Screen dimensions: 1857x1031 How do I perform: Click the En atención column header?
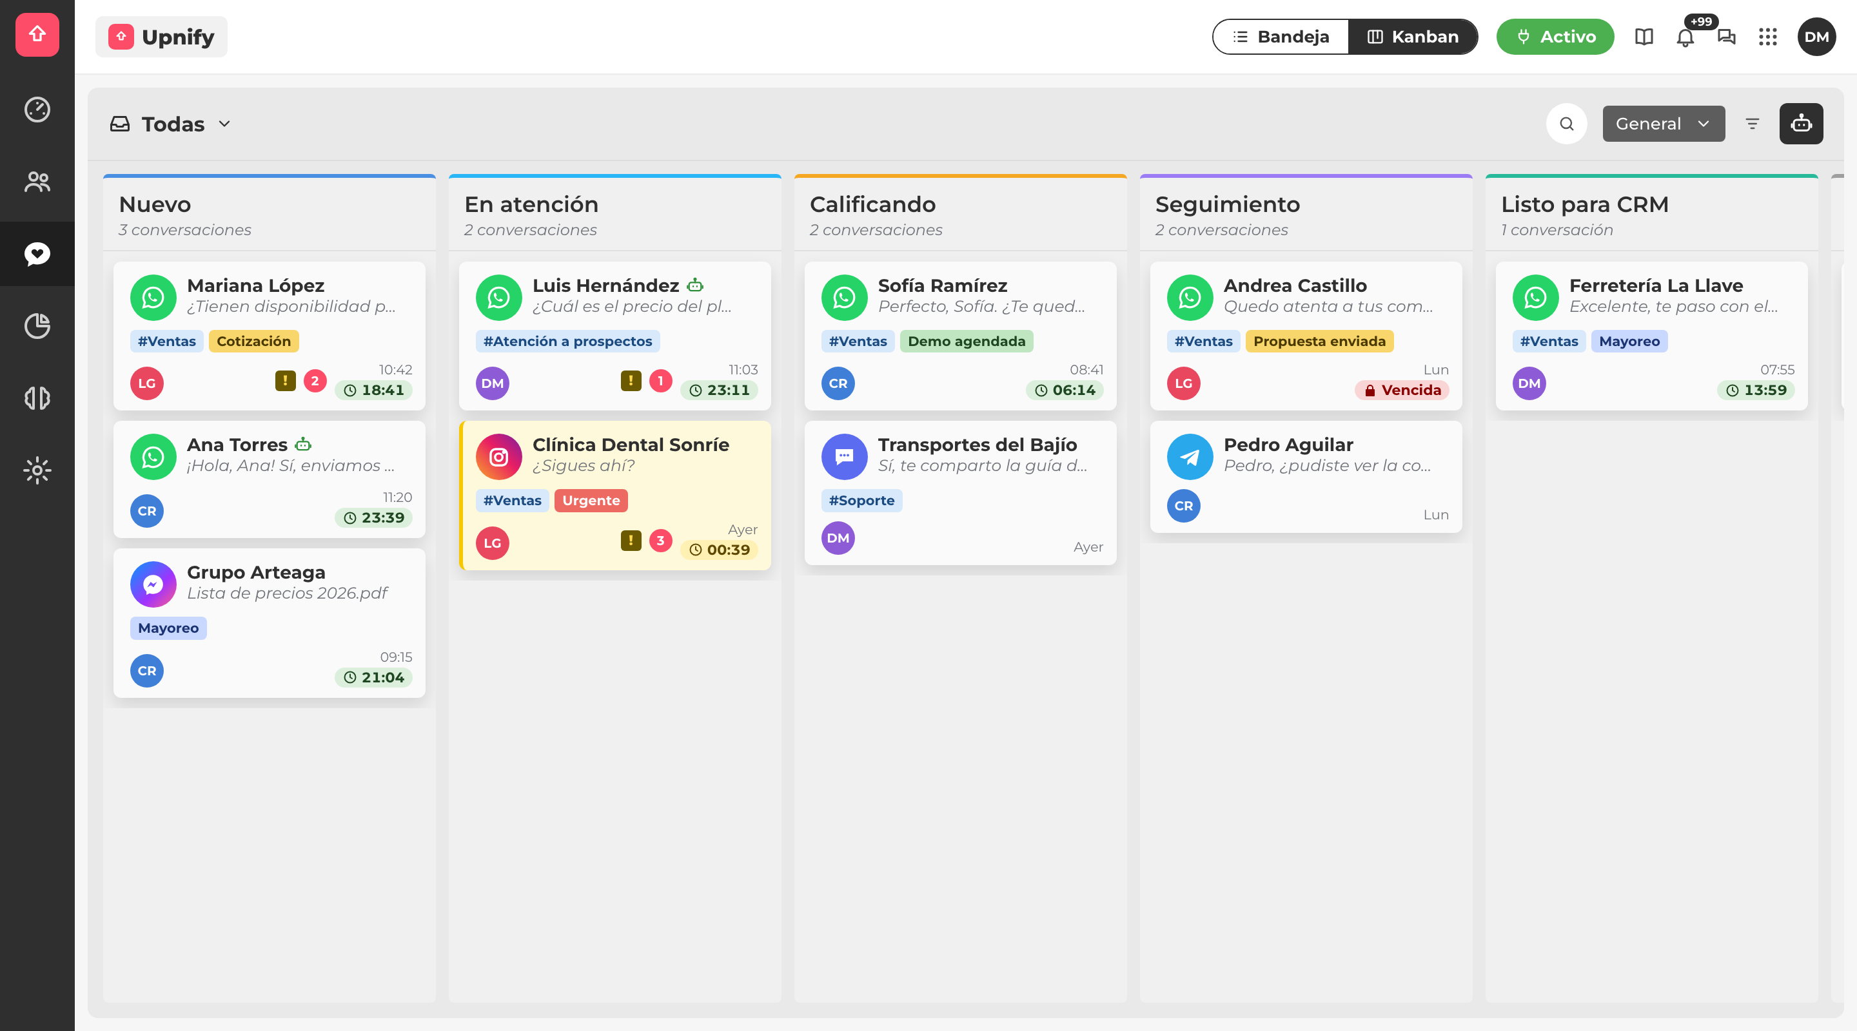(614, 214)
